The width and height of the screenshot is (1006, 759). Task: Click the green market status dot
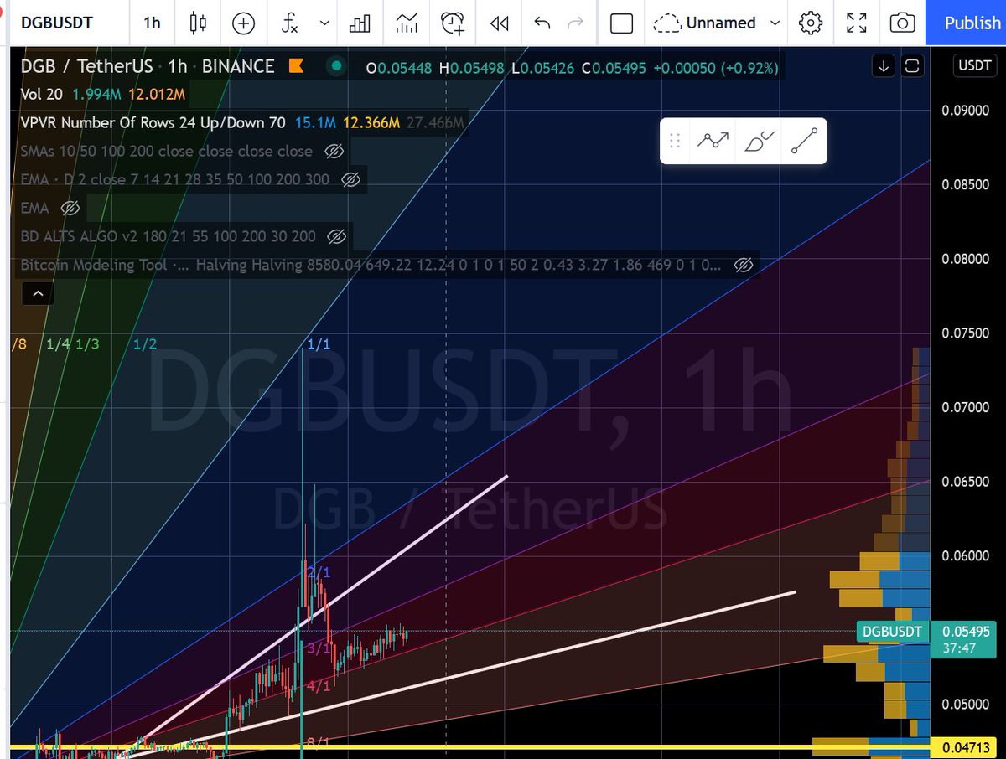(x=336, y=65)
